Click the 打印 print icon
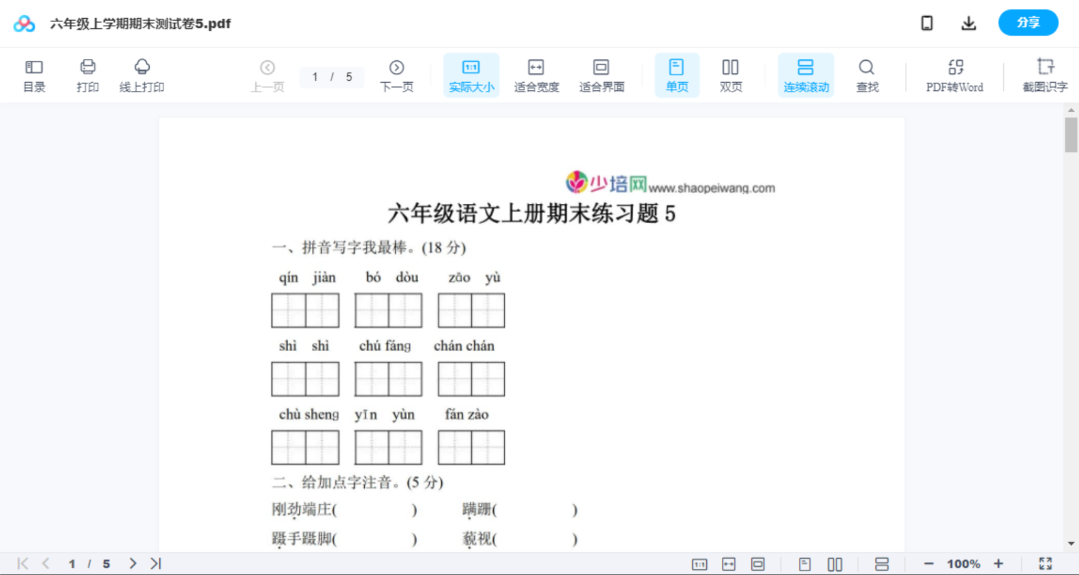Image resolution: width=1079 pixels, height=575 pixels. coord(87,75)
